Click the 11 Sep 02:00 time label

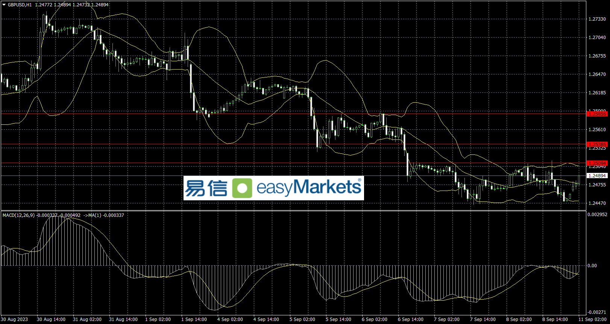(x=593, y=319)
